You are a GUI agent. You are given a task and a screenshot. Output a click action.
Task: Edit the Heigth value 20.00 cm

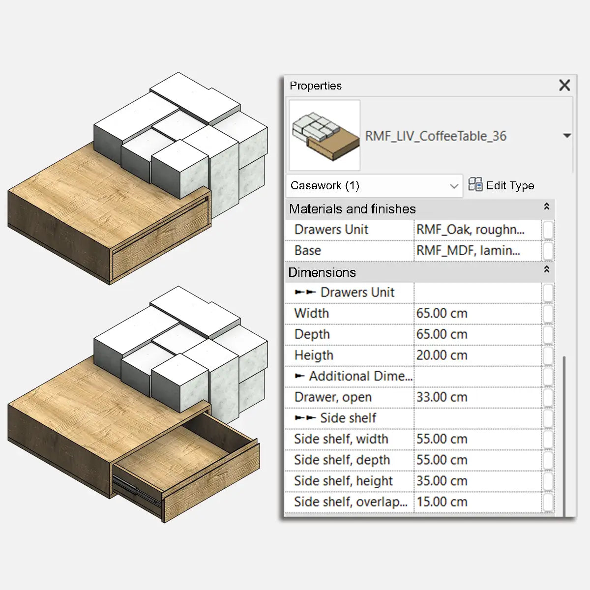point(477,355)
